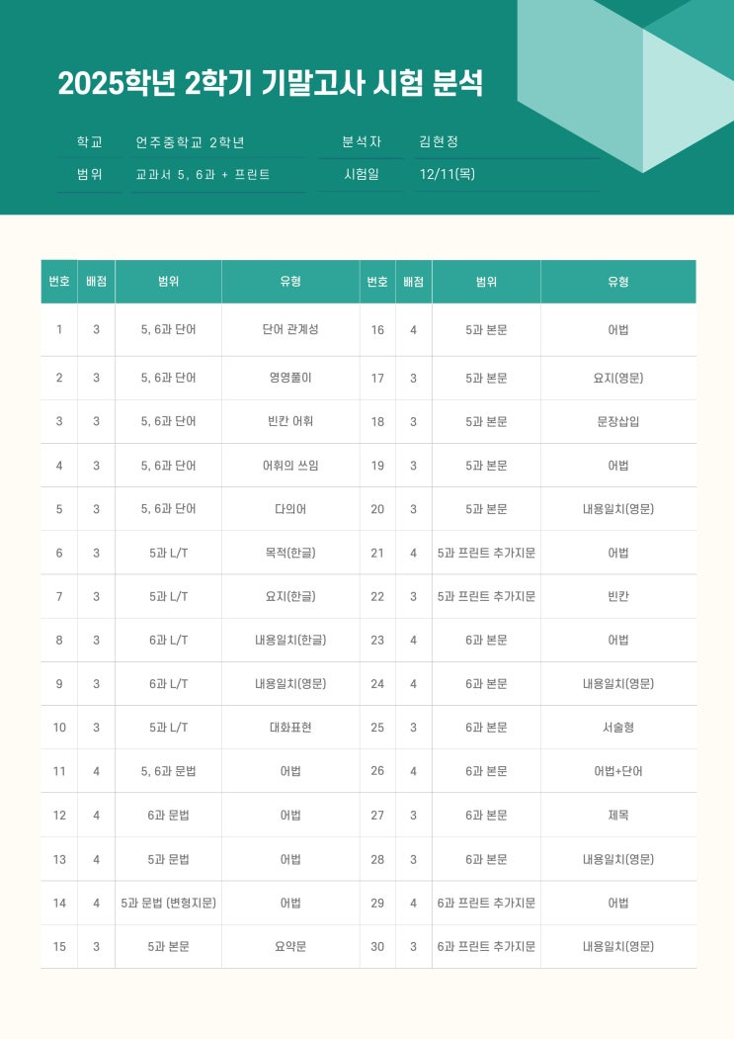The image size is (734, 1039).
Task: Click the '시험일' label
Action: pos(362,174)
